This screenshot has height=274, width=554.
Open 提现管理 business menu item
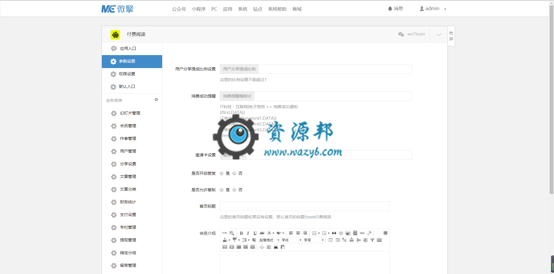pyautogui.click(x=132, y=240)
